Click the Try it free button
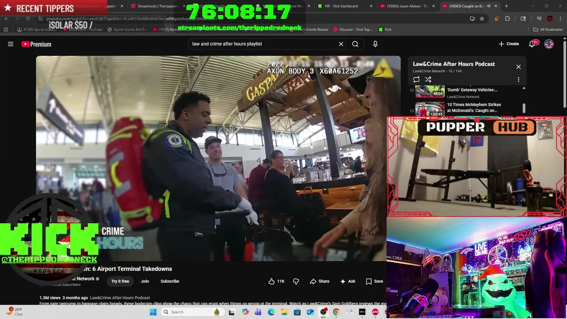Viewport: 567px width, 319px height. (120, 281)
